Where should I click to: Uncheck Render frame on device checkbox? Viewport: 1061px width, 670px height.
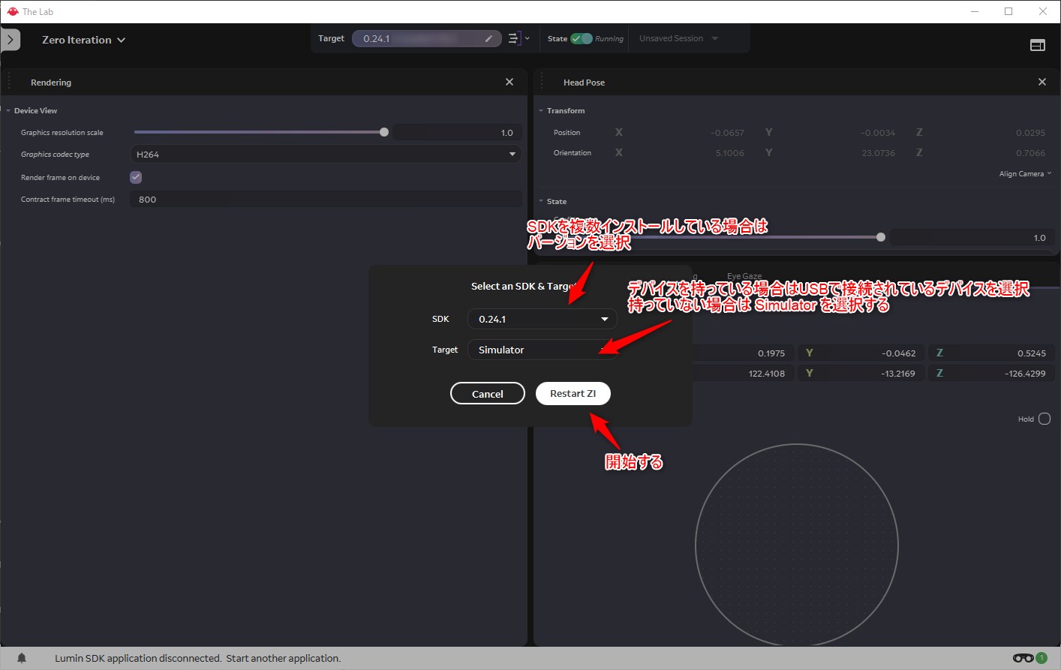(x=136, y=177)
